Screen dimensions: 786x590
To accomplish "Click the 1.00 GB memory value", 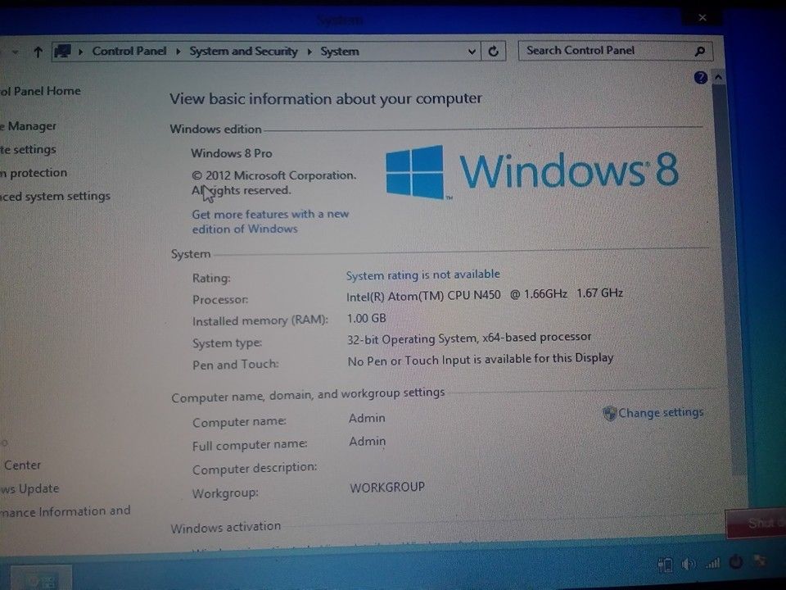I will coord(367,319).
